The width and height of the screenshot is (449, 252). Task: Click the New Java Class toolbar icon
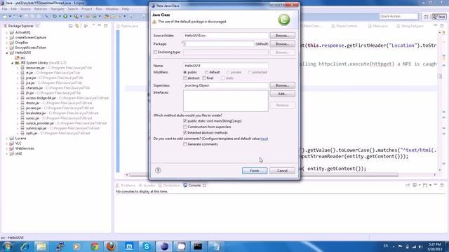point(95,16)
